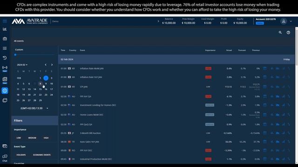Open the 2024-02 month dropdown
Image resolution: width=298 pixels, height=167 pixels.
(22, 65)
